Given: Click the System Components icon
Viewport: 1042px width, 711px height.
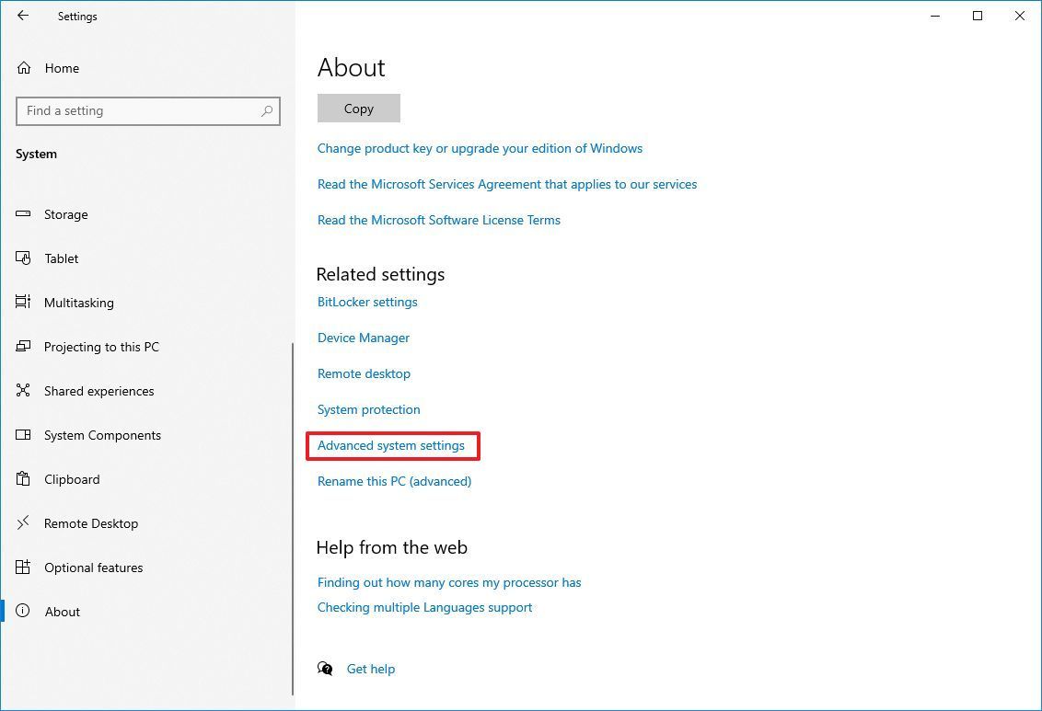Looking at the screenshot, I should pyautogui.click(x=24, y=435).
